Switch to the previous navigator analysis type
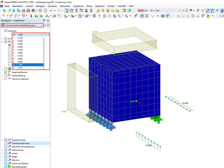 (x=45, y=25)
